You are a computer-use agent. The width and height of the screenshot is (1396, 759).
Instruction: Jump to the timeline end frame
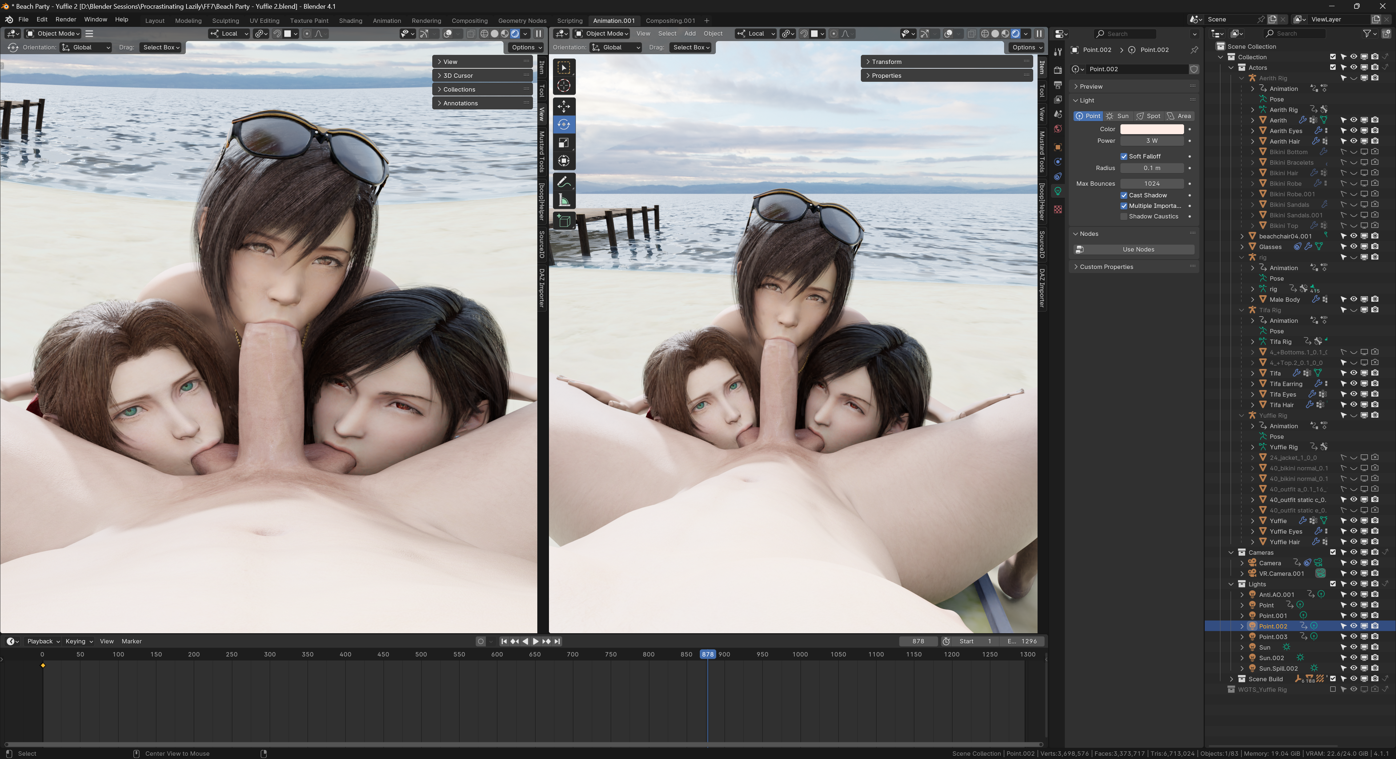tap(557, 642)
